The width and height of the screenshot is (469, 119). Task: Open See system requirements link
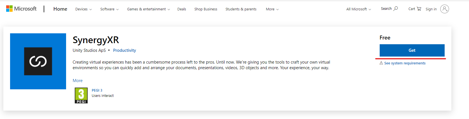pyautogui.click(x=405, y=63)
